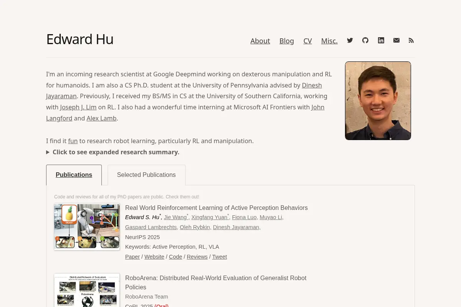The image size is (461, 307).
Task: Open the LinkedIn profile icon
Action: (x=381, y=40)
